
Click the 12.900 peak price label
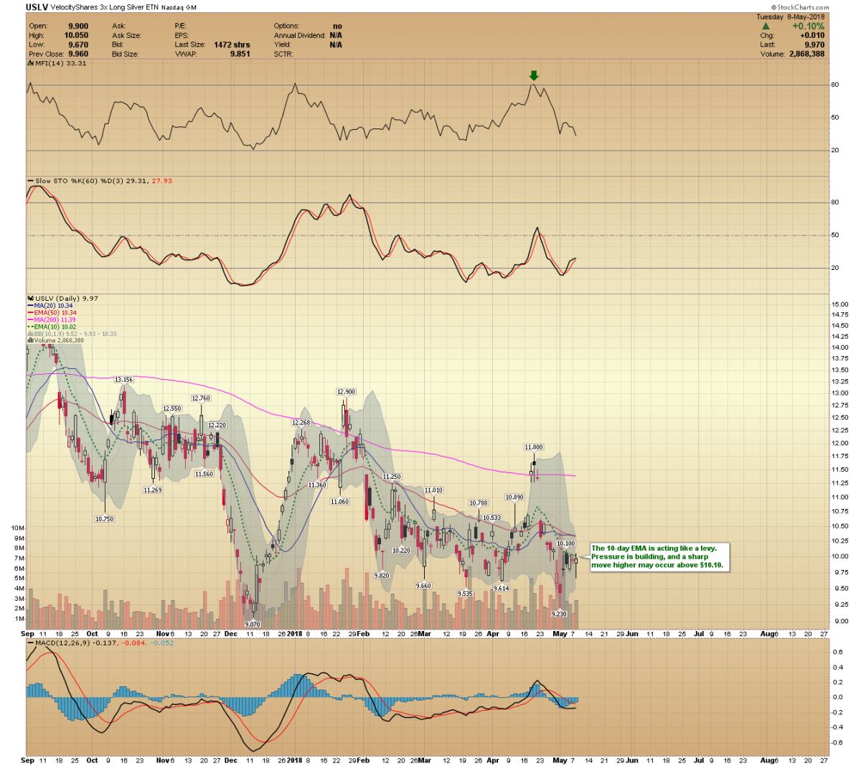[x=346, y=391]
